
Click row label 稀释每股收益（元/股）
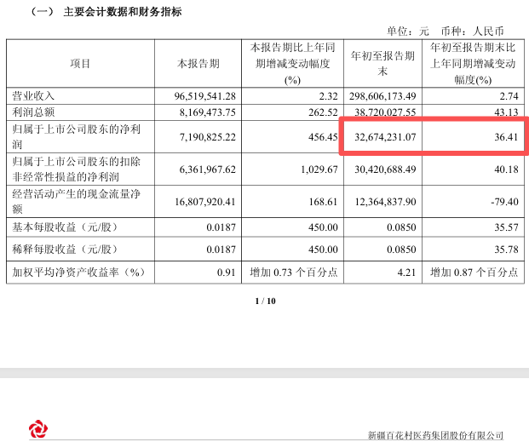click(x=66, y=250)
